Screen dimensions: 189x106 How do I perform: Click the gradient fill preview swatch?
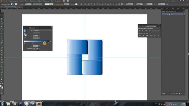coord(25,31)
